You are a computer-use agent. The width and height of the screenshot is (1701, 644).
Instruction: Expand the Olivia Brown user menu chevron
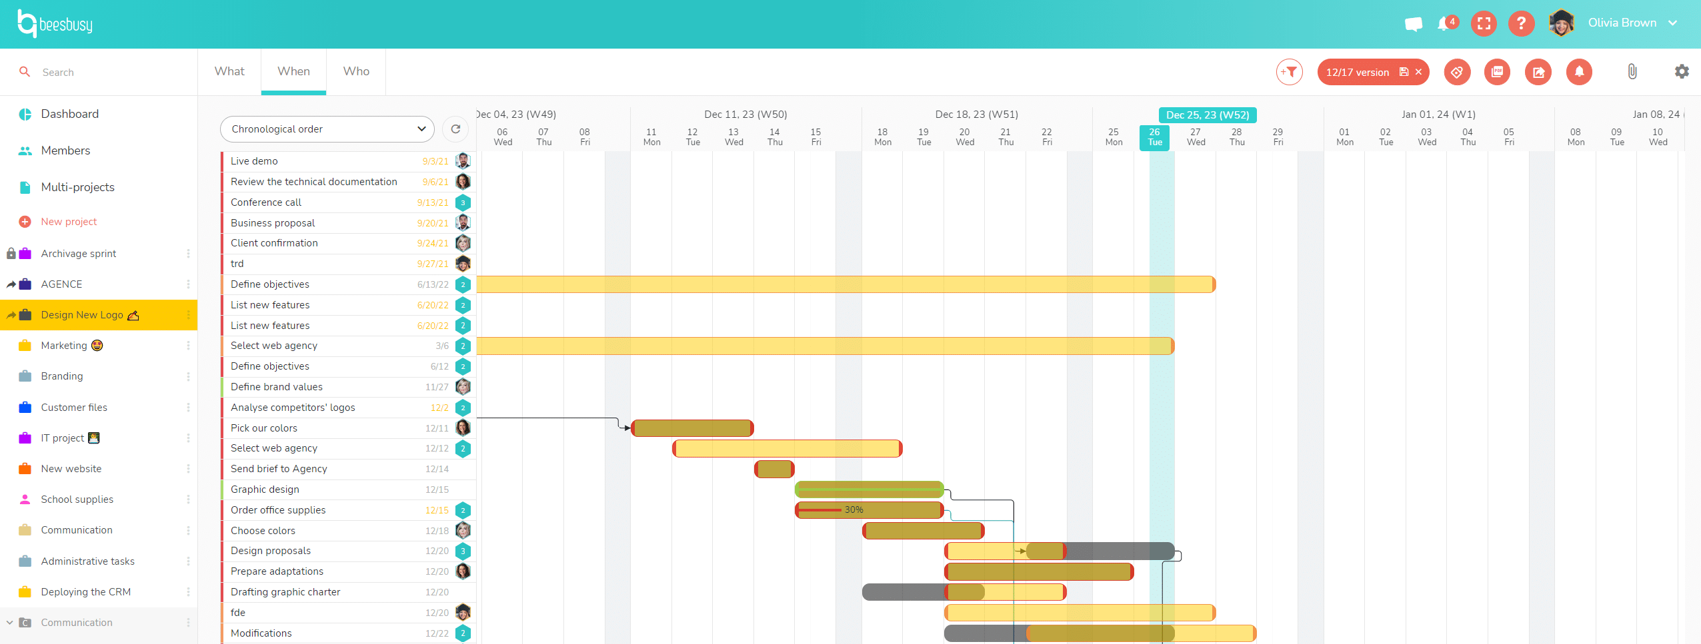coord(1672,23)
